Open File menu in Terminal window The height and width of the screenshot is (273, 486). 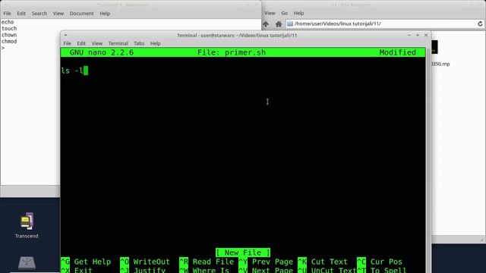pyautogui.click(x=67, y=43)
